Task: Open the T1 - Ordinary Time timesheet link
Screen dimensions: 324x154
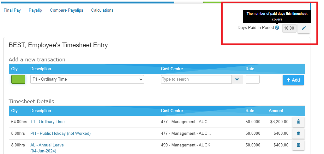Action: (x=47, y=122)
